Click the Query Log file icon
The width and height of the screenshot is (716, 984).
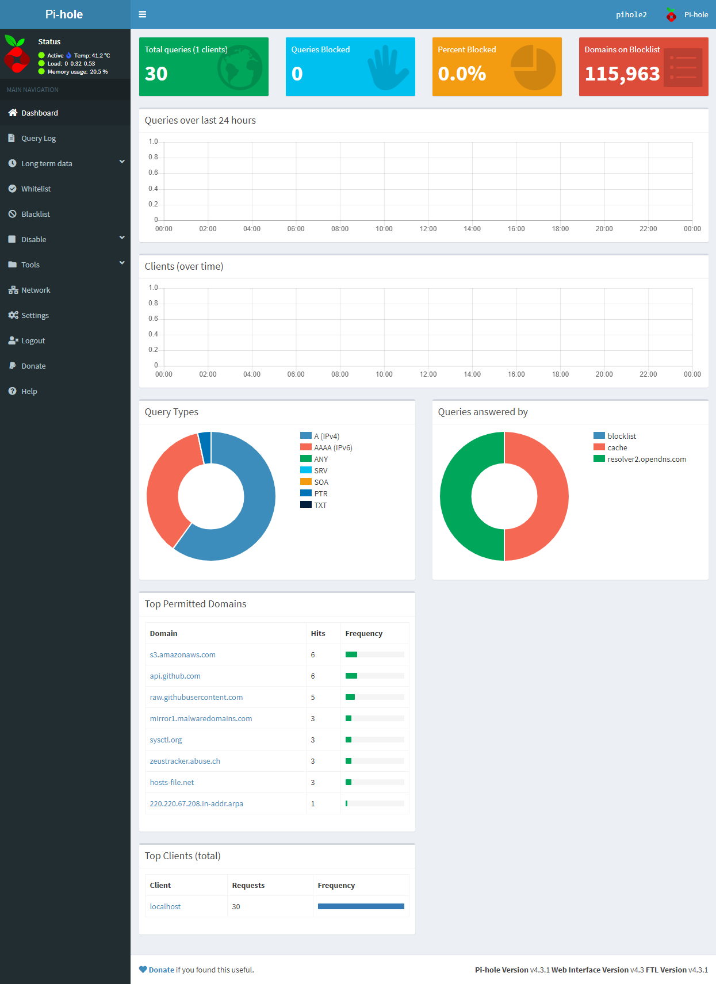(x=12, y=138)
